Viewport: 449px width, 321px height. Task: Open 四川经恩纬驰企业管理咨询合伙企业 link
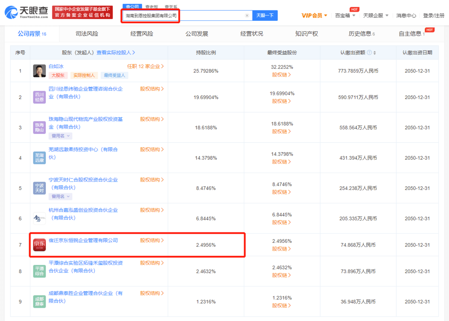click(x=86, y=93)
